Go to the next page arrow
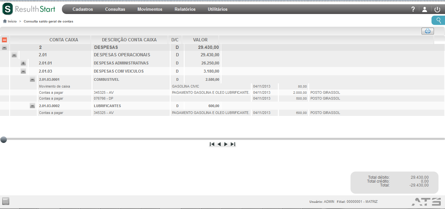This screenshot has width=445, height=209. click(x=226, y=144)
